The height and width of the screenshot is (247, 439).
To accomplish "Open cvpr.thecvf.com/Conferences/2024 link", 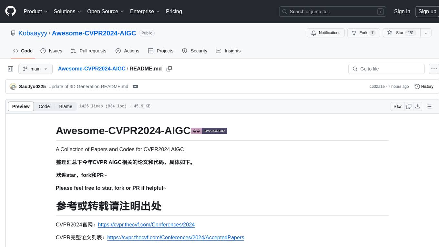I will pos(146,224).
